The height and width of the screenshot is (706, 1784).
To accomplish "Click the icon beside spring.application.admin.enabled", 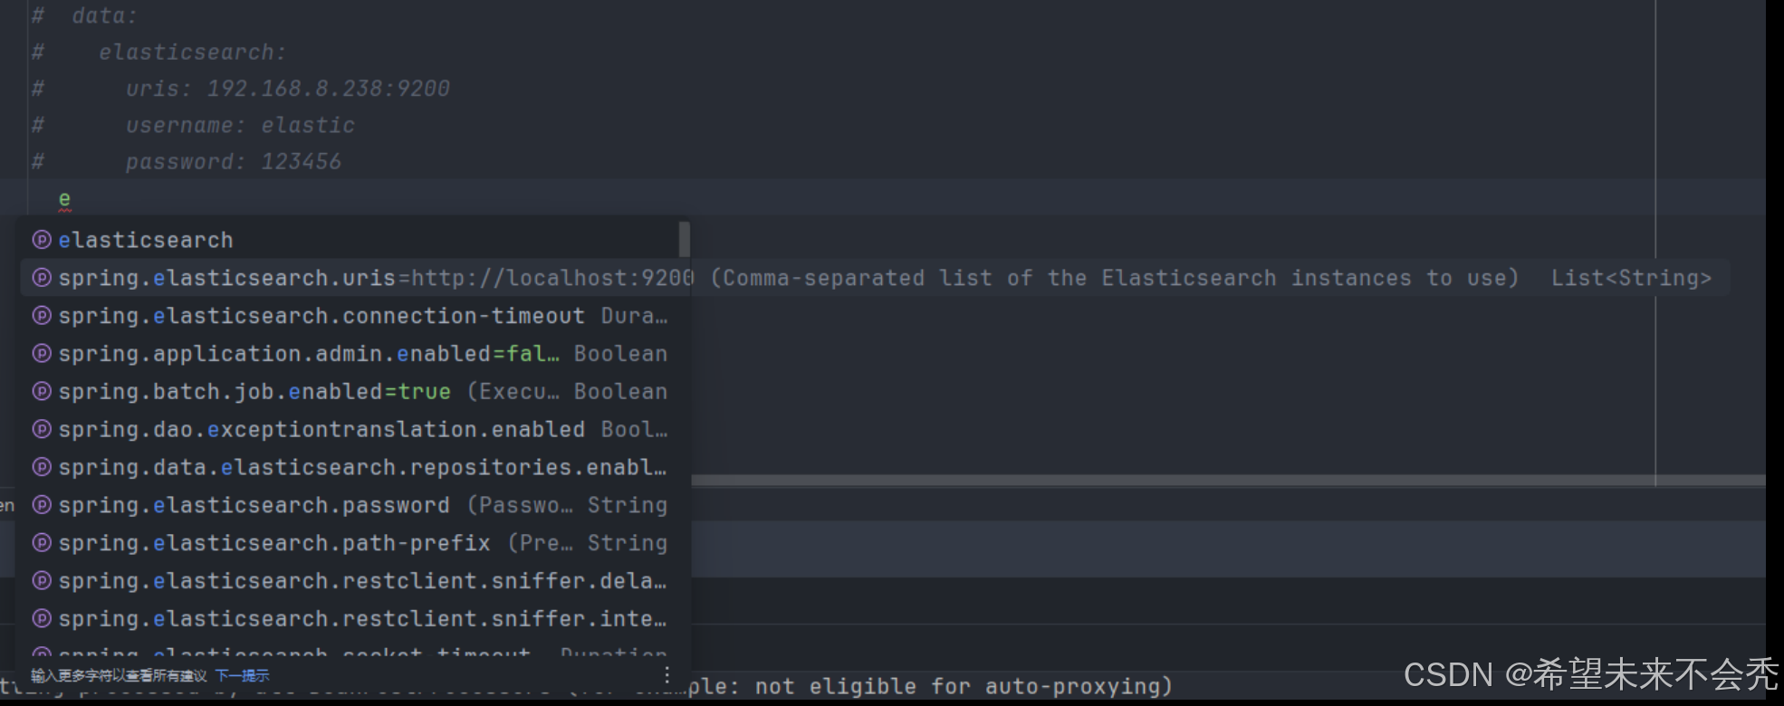I will (x=42, y=354).
